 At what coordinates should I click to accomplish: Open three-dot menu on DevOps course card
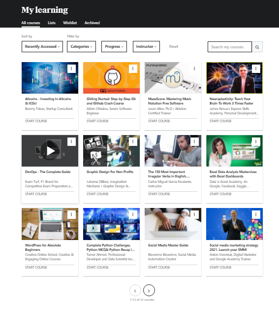coord(71,141)
